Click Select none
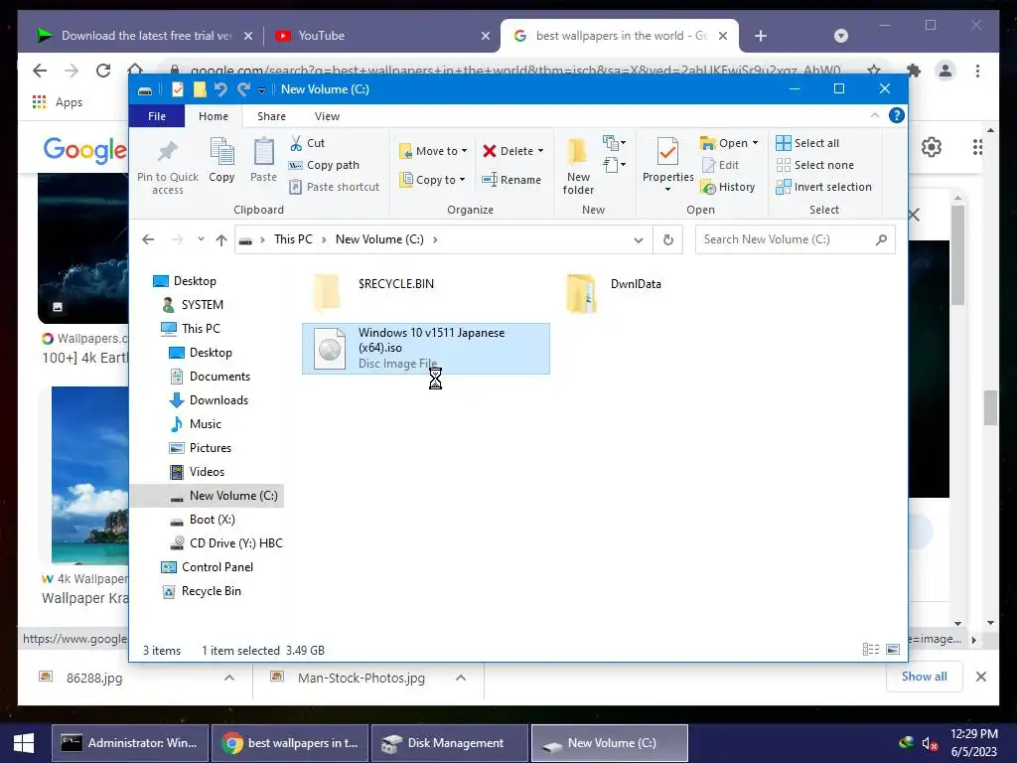 tap(814, 165)
